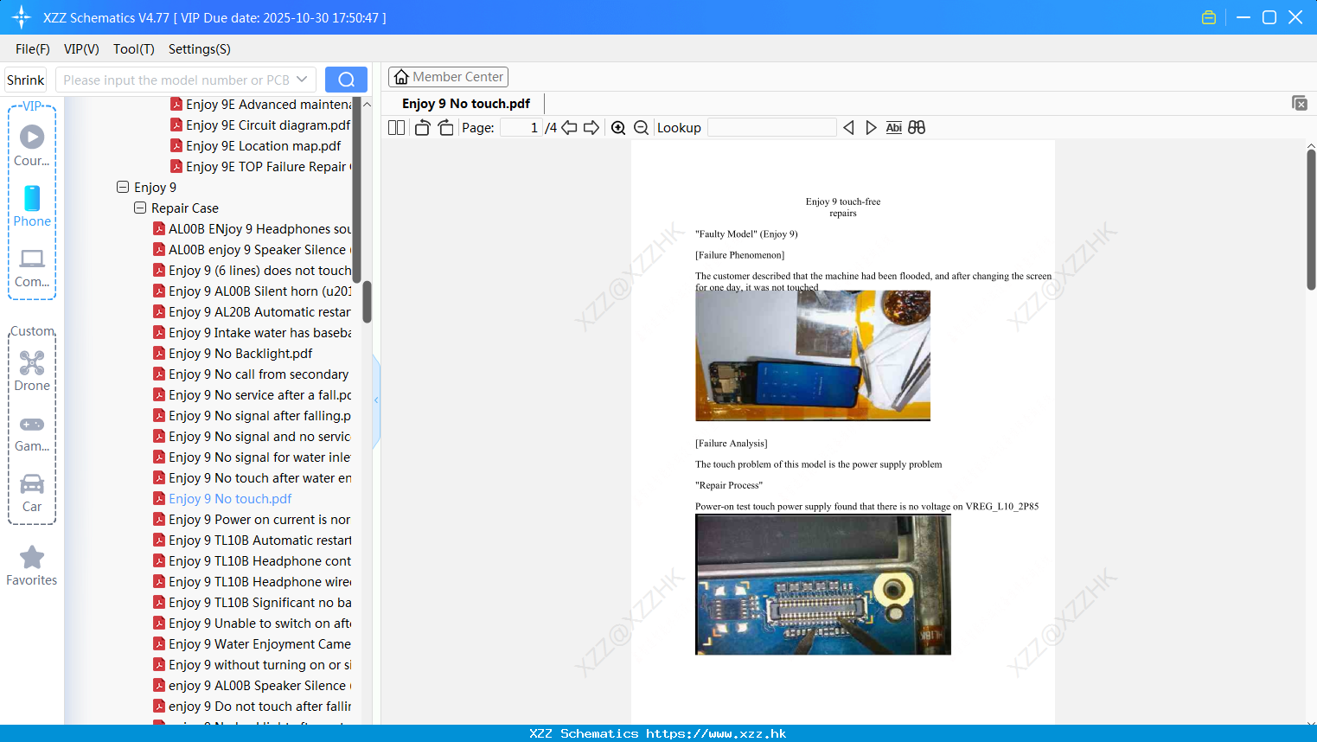Click the phone repair photo in PDF
The height and width of the screenshot is (742, 1317).
[813, 355]
